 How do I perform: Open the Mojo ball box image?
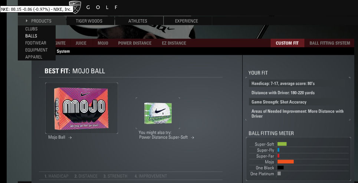82,109
